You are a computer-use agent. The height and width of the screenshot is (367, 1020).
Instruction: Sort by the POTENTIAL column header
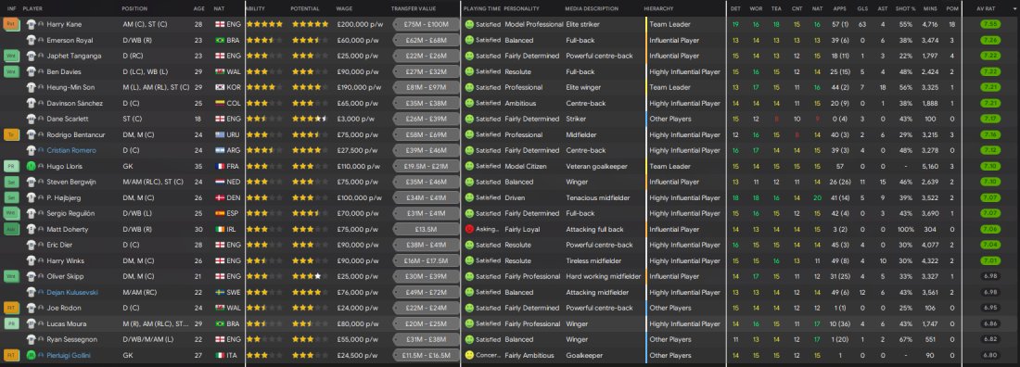tap(305, 8)
